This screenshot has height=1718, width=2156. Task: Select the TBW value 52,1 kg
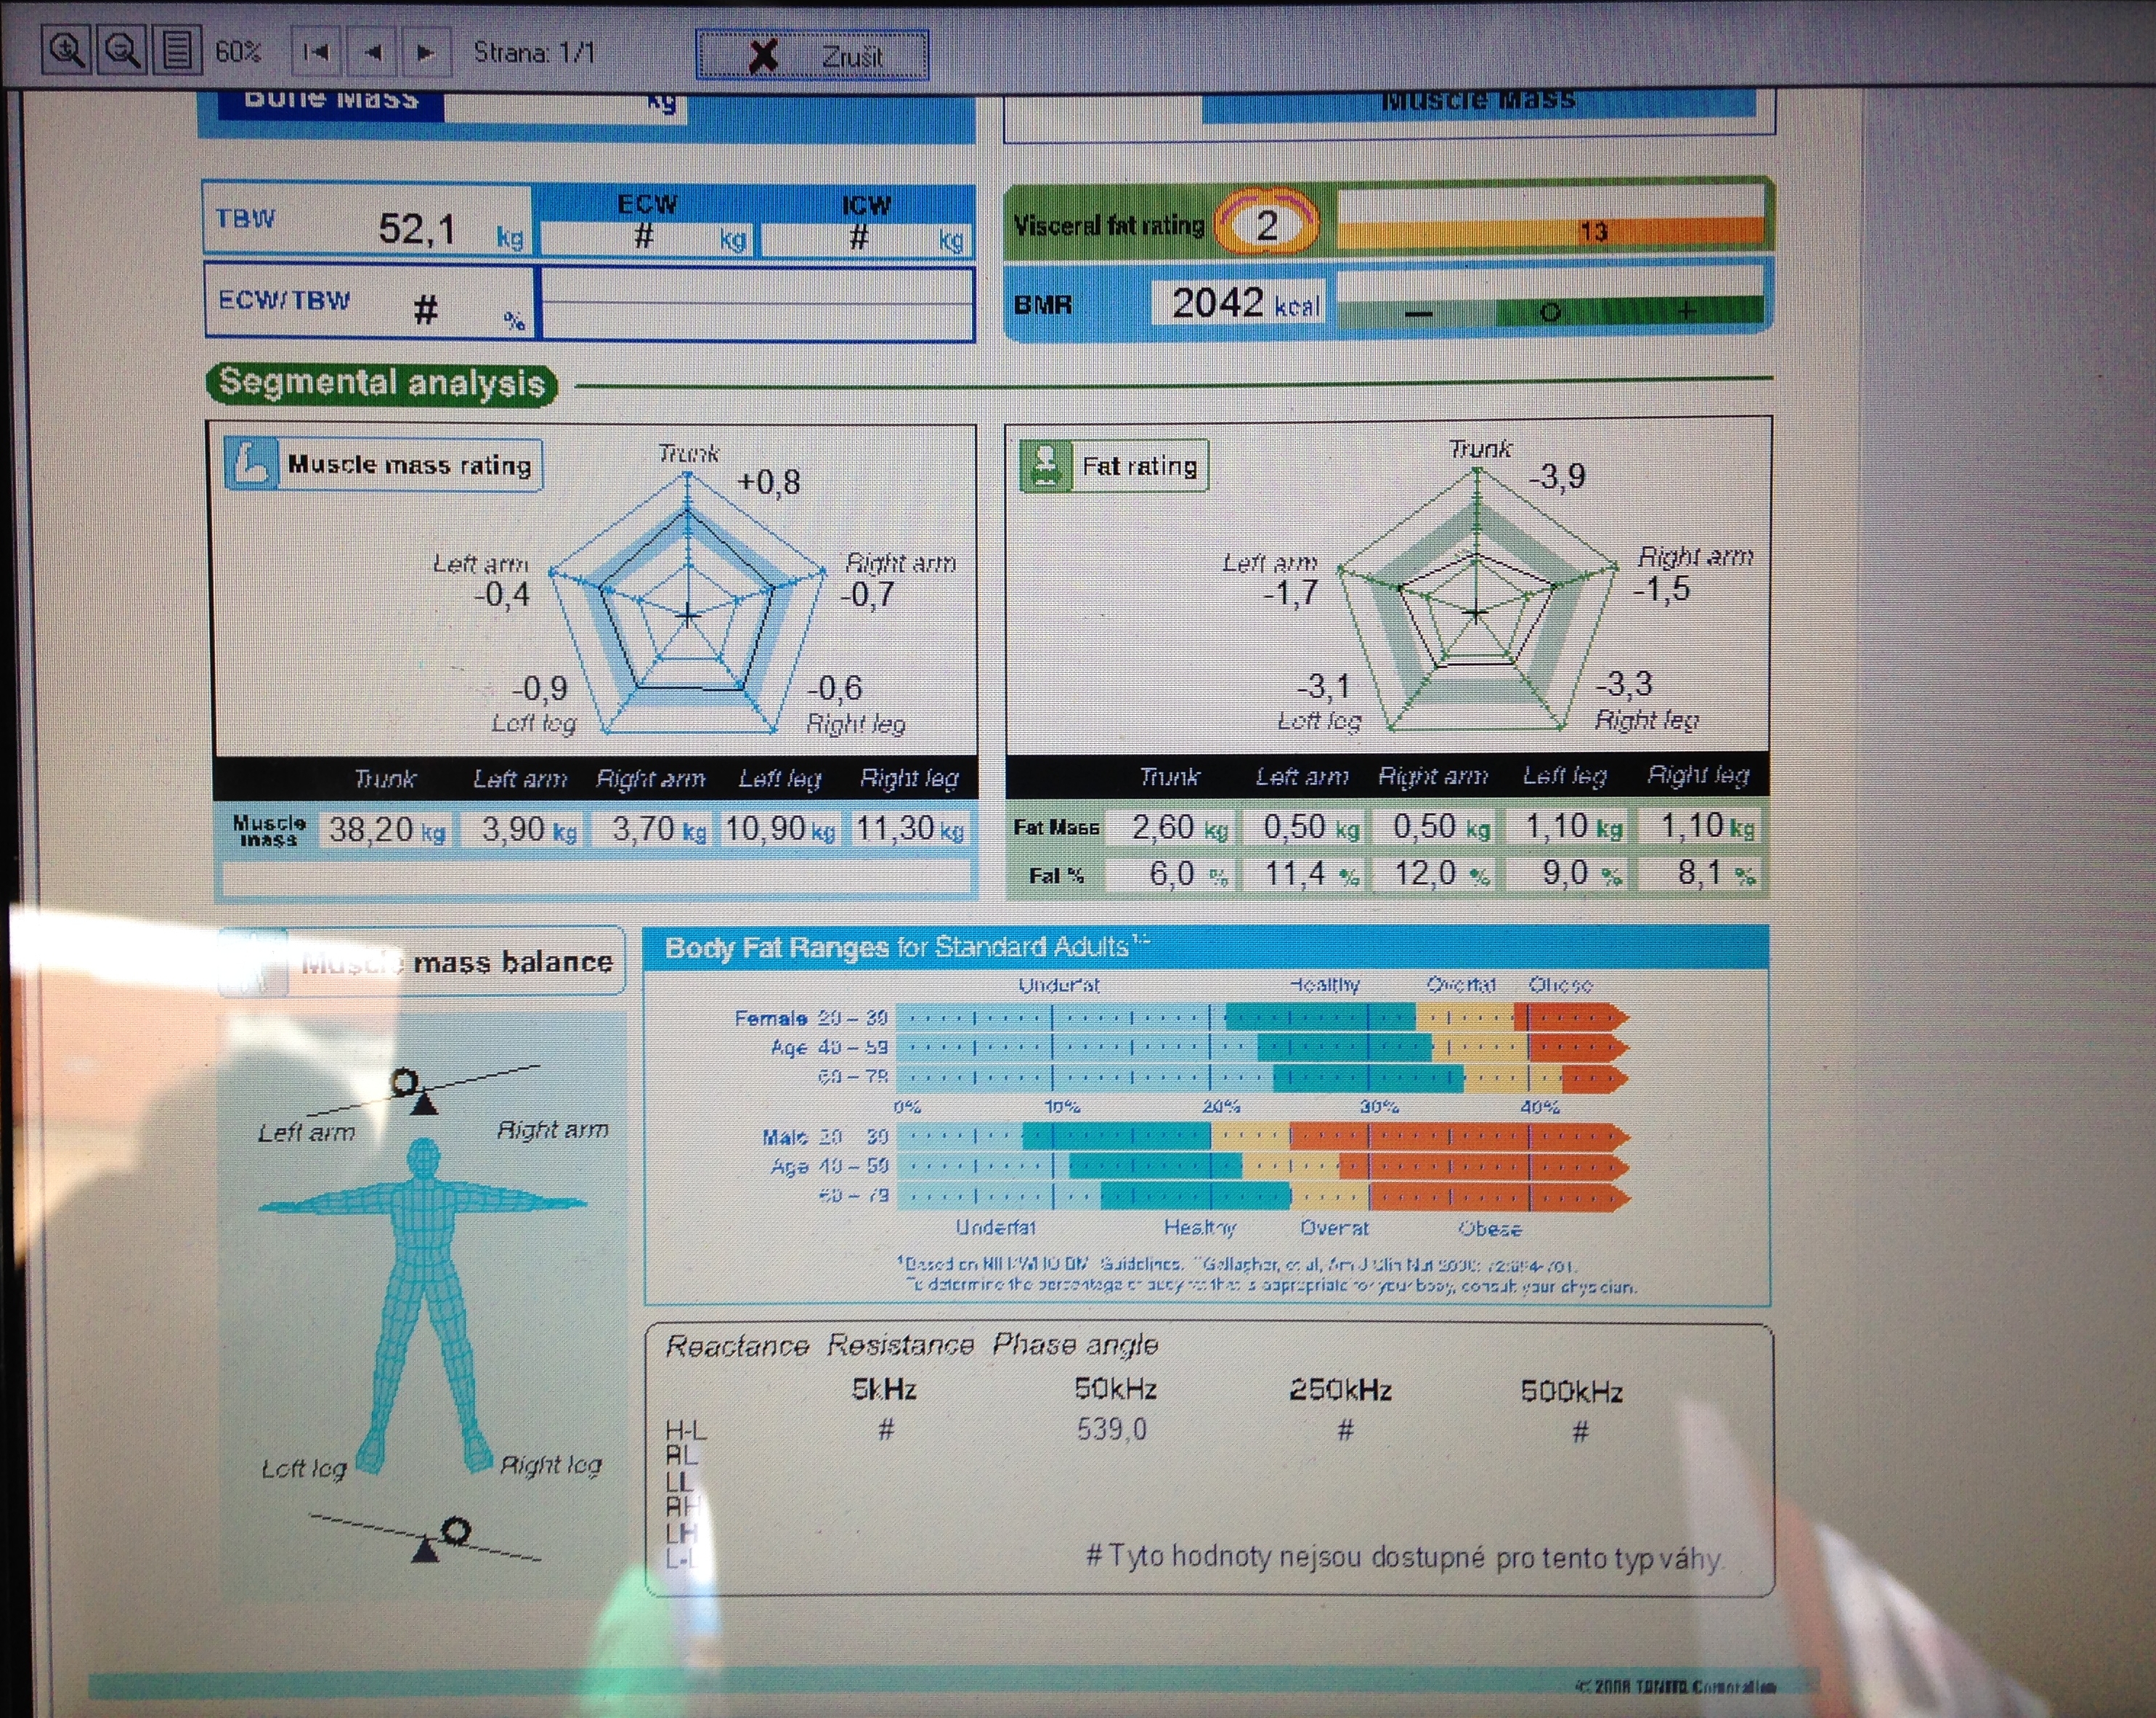tap(450, 230)
